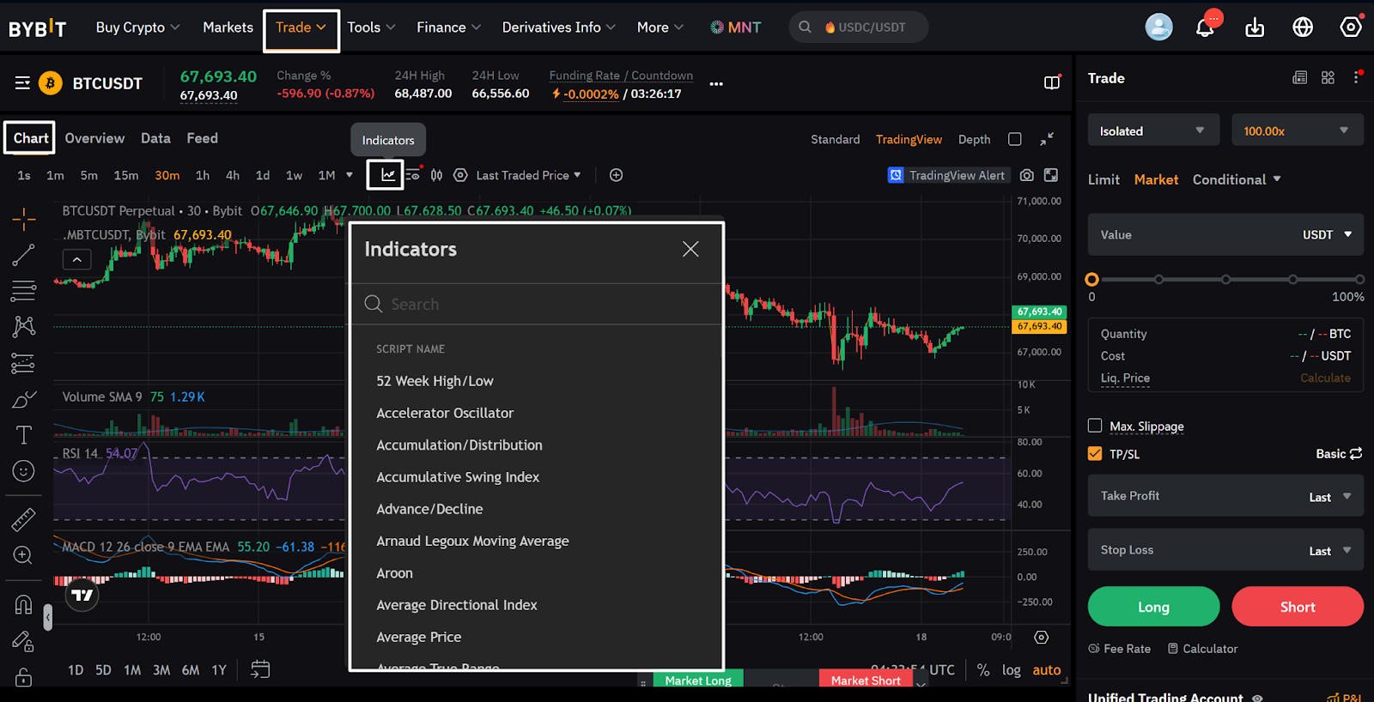Open the Tools menu
The height and width of the screenshot is (702, 1374).
[371, 27]
